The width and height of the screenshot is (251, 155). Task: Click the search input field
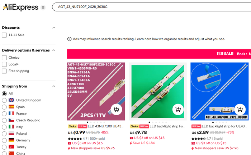(151, 7)
